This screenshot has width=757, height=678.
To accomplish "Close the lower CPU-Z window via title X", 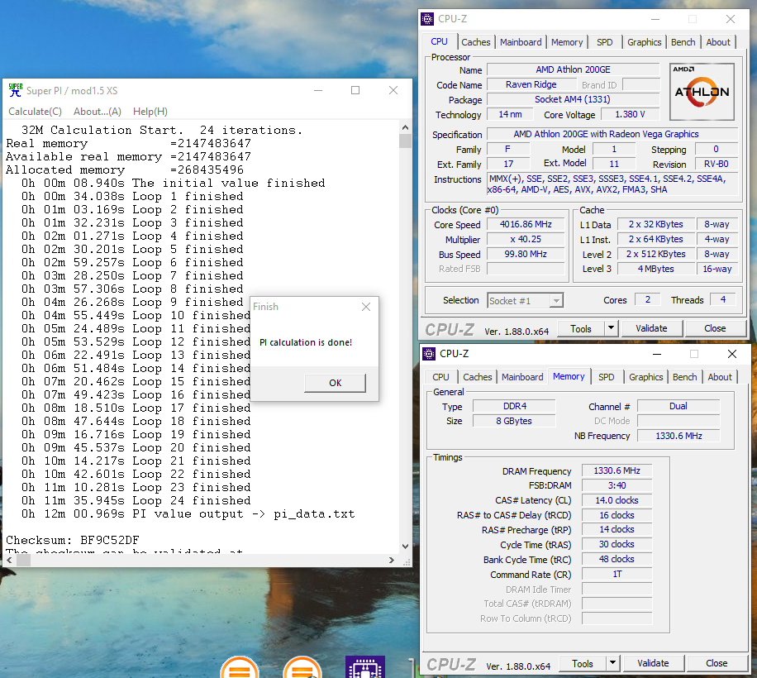I will (732, 354).
